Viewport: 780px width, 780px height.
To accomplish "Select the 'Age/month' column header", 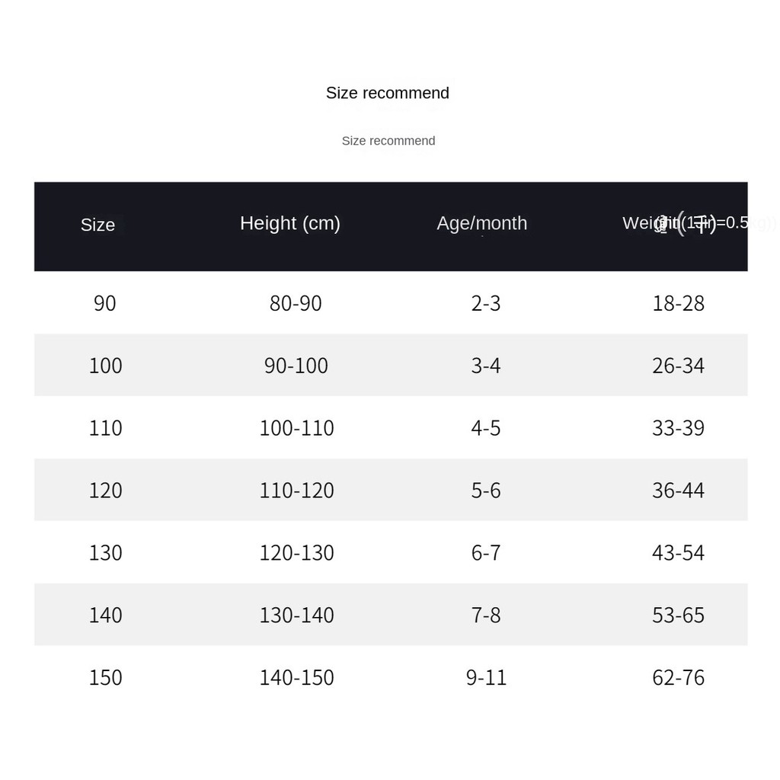I will 482,223.
